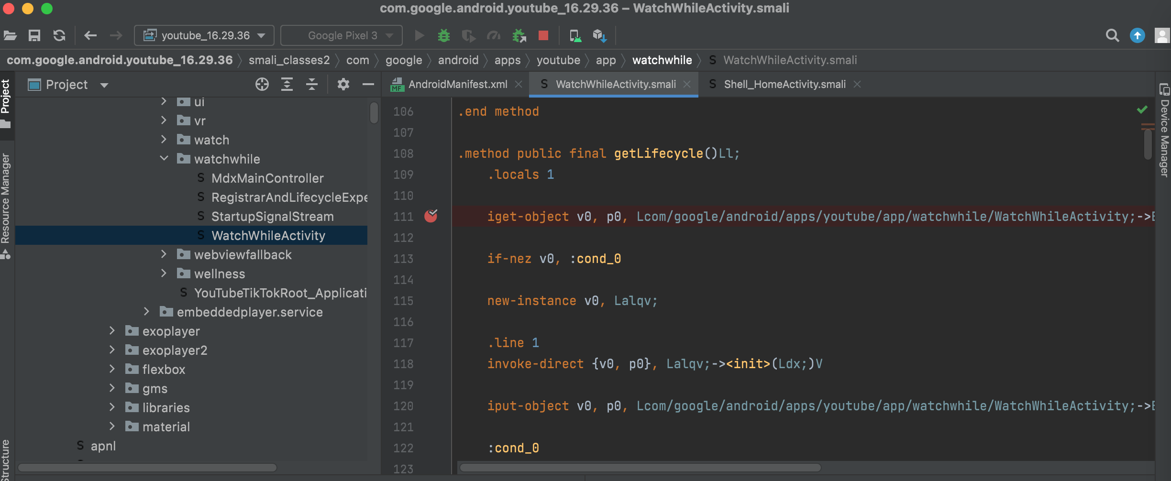Screen dimensions: 1171x481
Task: Click the smali_classes2 breadcrumb
Action: coord(289,60)
